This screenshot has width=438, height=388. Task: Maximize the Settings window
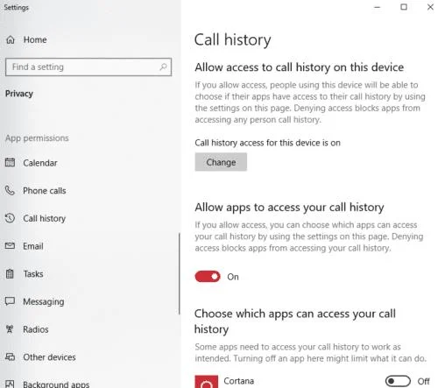coord(404,7)
